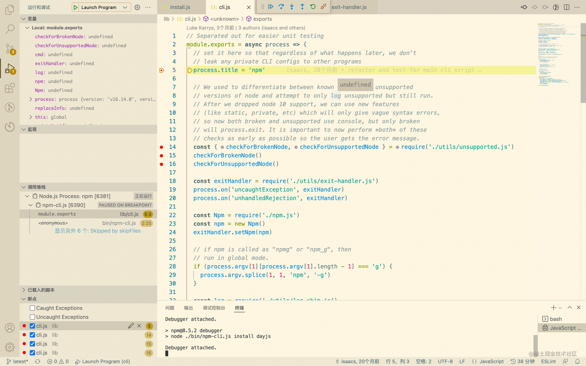Step into in debug toolbar
The image size is (586, 366).
(292, 7)
